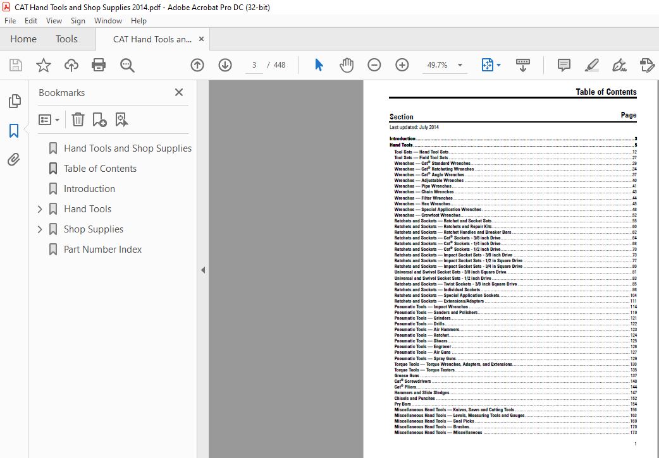This screenshot has height=458, width=659.
Task: Open the zoom level dropdown
Action: [460, 65]
